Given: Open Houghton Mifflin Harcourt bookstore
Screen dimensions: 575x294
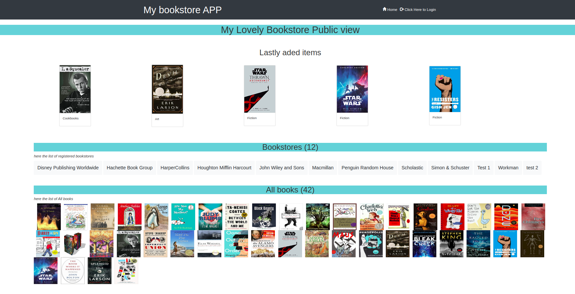Looking at the screenshot, I should [224, 168].
